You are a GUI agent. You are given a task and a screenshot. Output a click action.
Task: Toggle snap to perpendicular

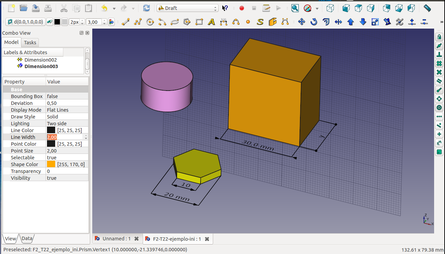tap(439, 54)
